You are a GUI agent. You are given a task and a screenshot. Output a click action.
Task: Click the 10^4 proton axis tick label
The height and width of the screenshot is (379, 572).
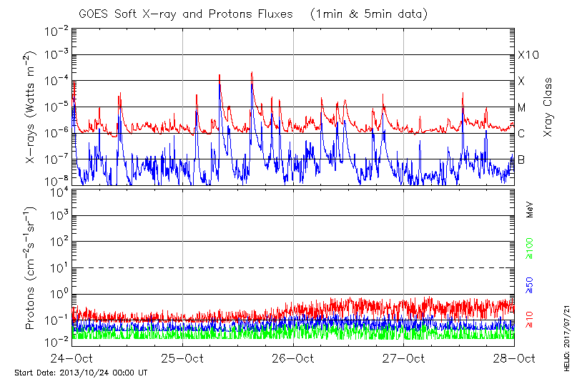tap(57, 191)
